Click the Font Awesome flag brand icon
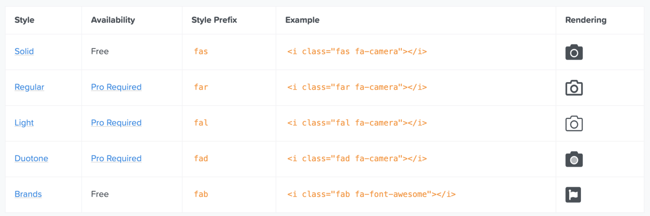The image size is (650, 216). [x=573, y=195]
